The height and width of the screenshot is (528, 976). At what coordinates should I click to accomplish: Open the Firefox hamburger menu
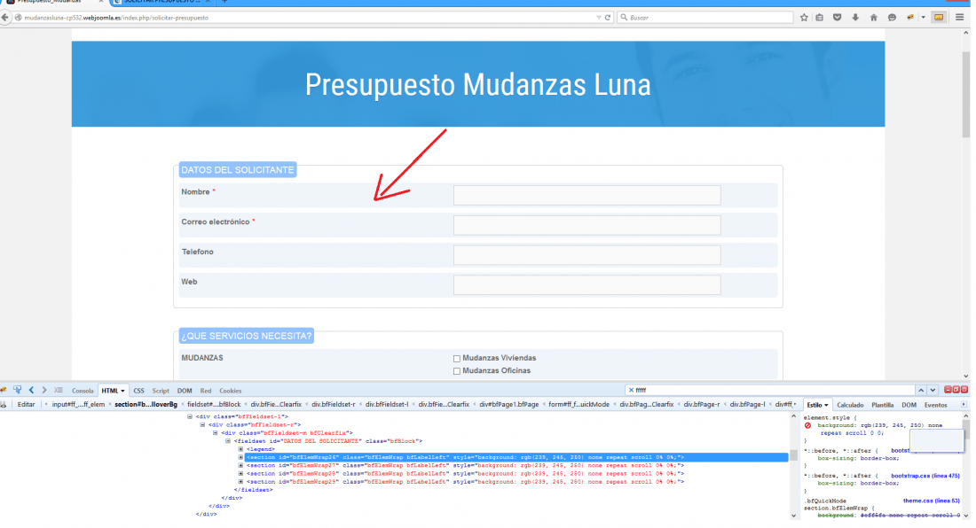pos(960,18)
